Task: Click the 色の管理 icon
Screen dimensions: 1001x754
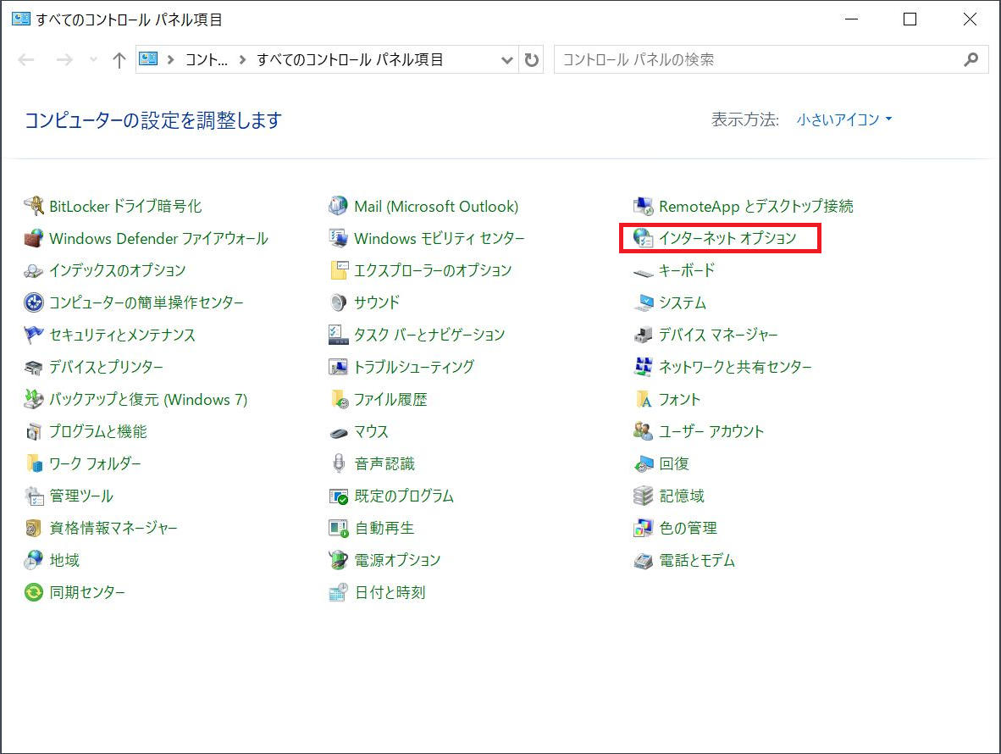Action: click(643, 528)
